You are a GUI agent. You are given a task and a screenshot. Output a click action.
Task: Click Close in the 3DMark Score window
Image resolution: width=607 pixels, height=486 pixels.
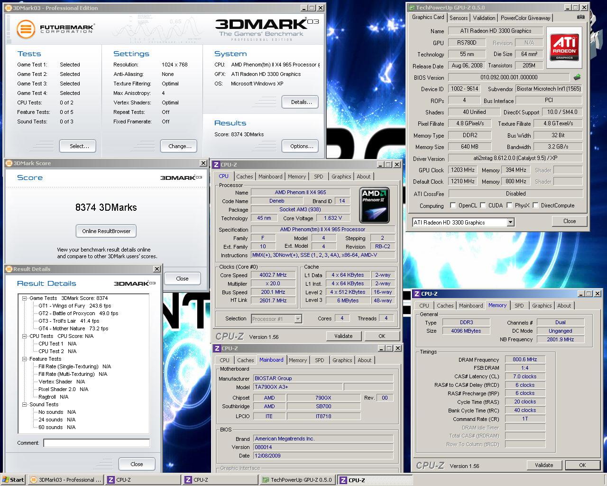182,279
